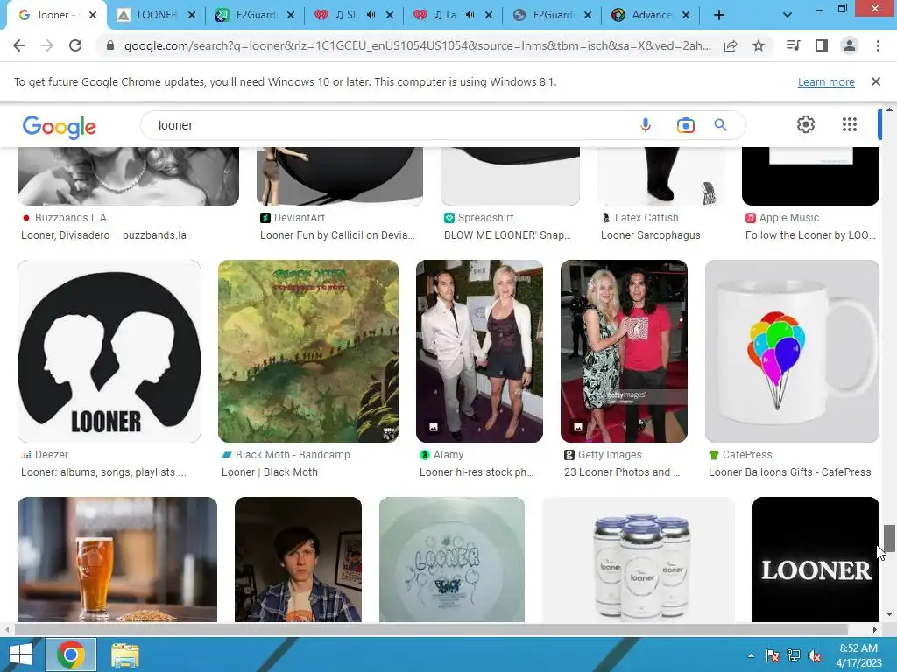The image size is (897, 672).
Task: Go back to the previous page
Action: pyautogui.click(x=19, y=45)
